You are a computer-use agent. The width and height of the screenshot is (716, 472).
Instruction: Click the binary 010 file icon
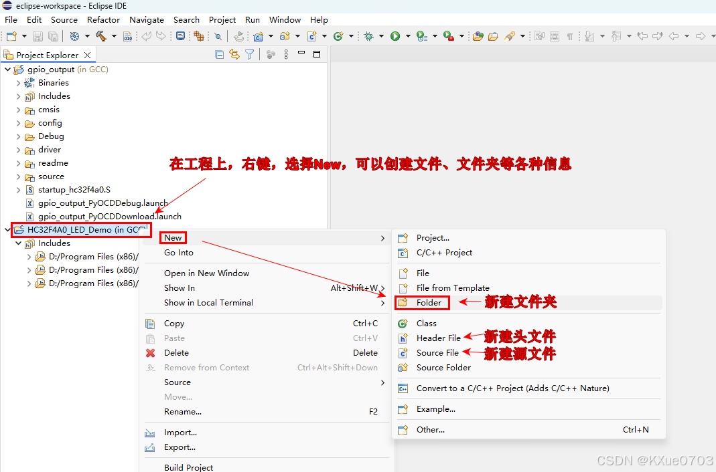128,37
